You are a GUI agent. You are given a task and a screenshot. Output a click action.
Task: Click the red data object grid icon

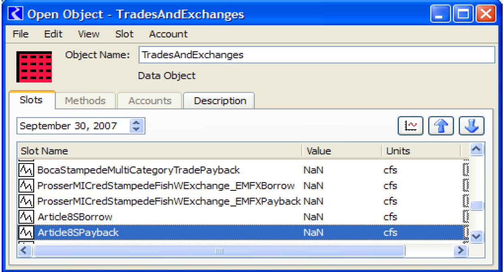34,67
